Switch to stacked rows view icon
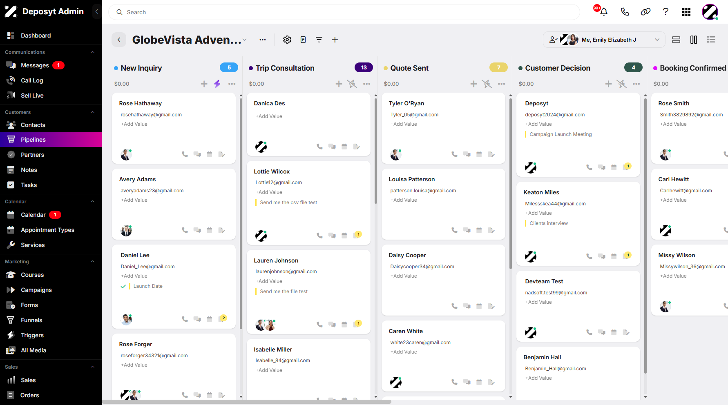Image resolution: width=728 pixels, height=405 pixels. pyautogui.click(x=676, y=40)
